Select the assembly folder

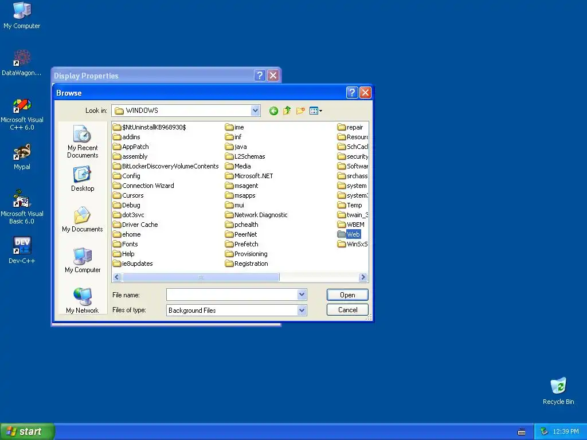(130, 156)
